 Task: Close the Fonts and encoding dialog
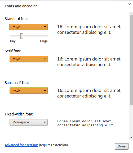[130, 4]
